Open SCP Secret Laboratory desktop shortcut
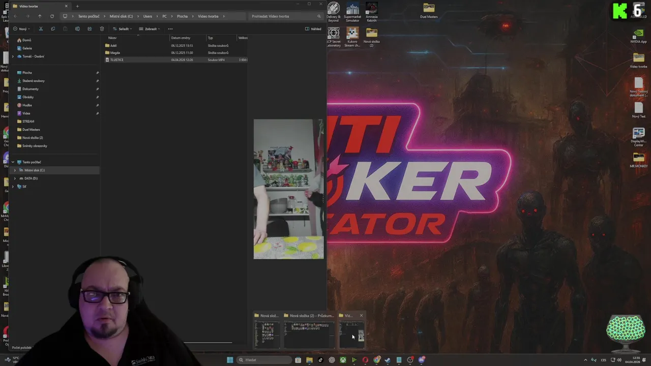Screen dimensions: 651x366 (x=334, y=38)
